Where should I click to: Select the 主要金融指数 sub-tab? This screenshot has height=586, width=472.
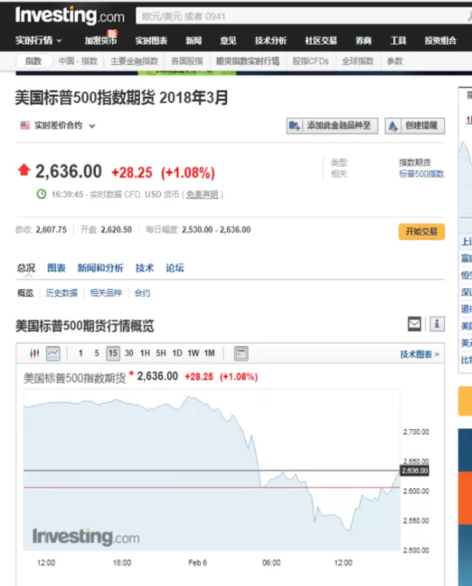tap(134, 61)
